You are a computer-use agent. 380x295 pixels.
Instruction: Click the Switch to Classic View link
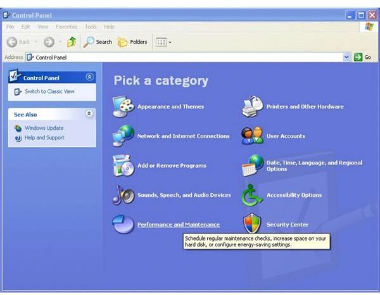tap(49, 92)
